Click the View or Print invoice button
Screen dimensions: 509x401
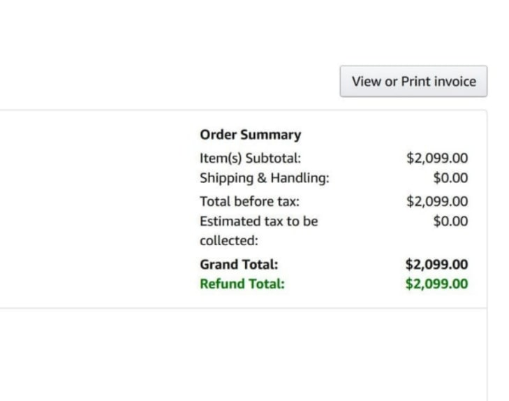click(x=413, y=81)
